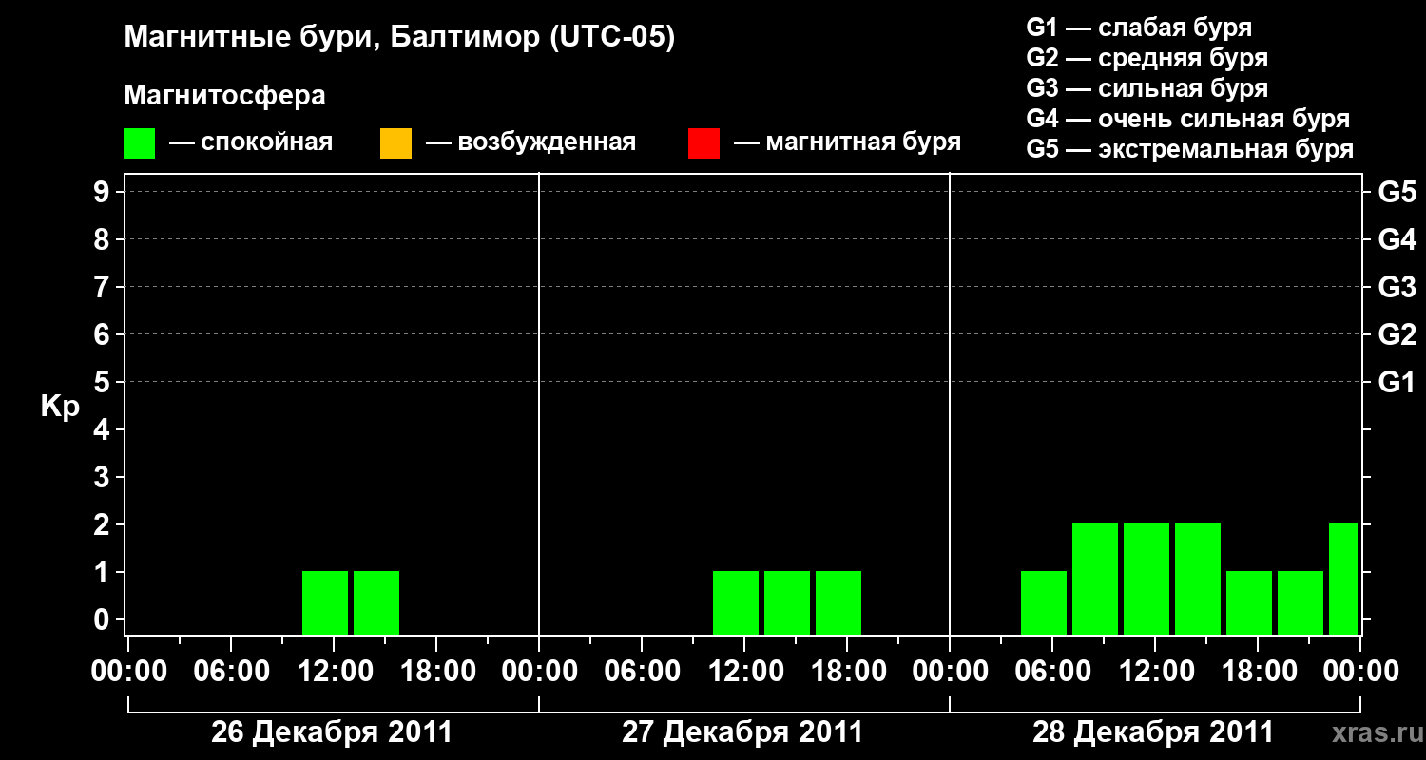Click the '06:00' tick label for 26 Декабря
Image resolution: width=1426 pixels, height=760 pixels.
(232, 672)
